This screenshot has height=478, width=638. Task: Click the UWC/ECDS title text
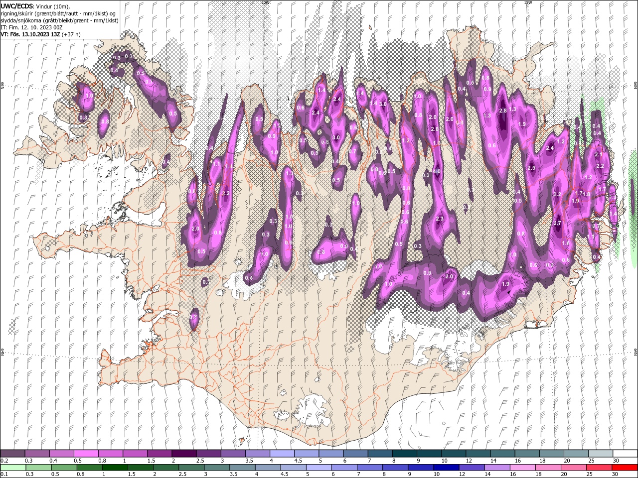point(17,5)
